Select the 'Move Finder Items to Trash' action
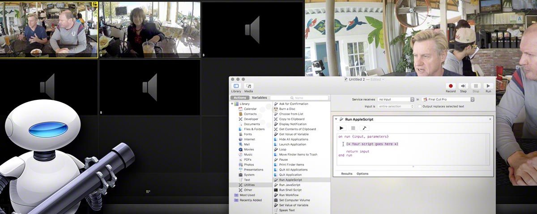537x214 pixels. [x=295, y=154]
